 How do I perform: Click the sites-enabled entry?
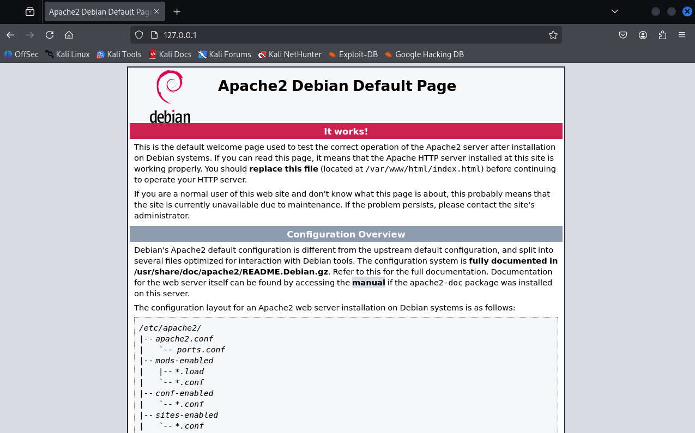[186, 415]
